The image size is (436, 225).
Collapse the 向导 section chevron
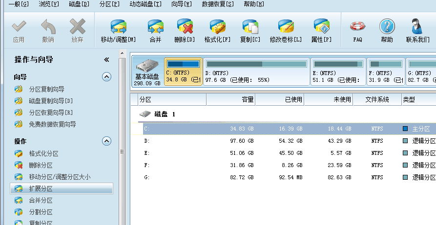(106, 77)
